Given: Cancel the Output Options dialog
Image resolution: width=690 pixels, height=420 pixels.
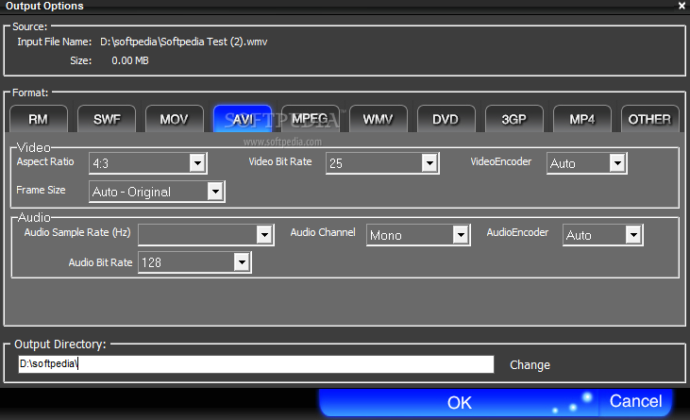Looking at the screenshot, I should pyautogui.click(x=636, y=401).
